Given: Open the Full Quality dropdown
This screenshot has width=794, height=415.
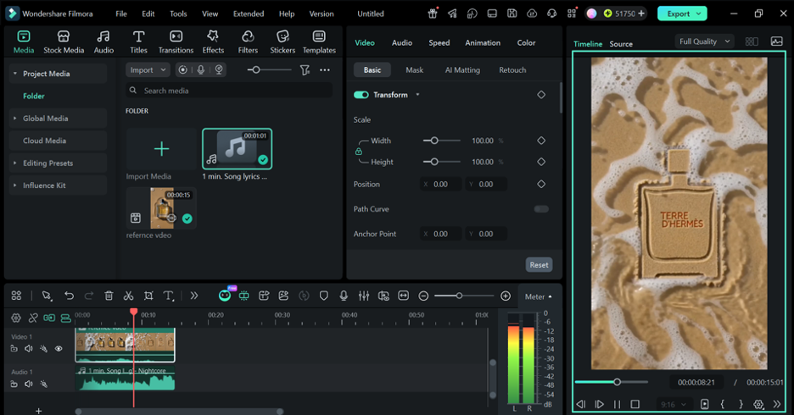Looking at the screenshot, I should tap(704, 41).
